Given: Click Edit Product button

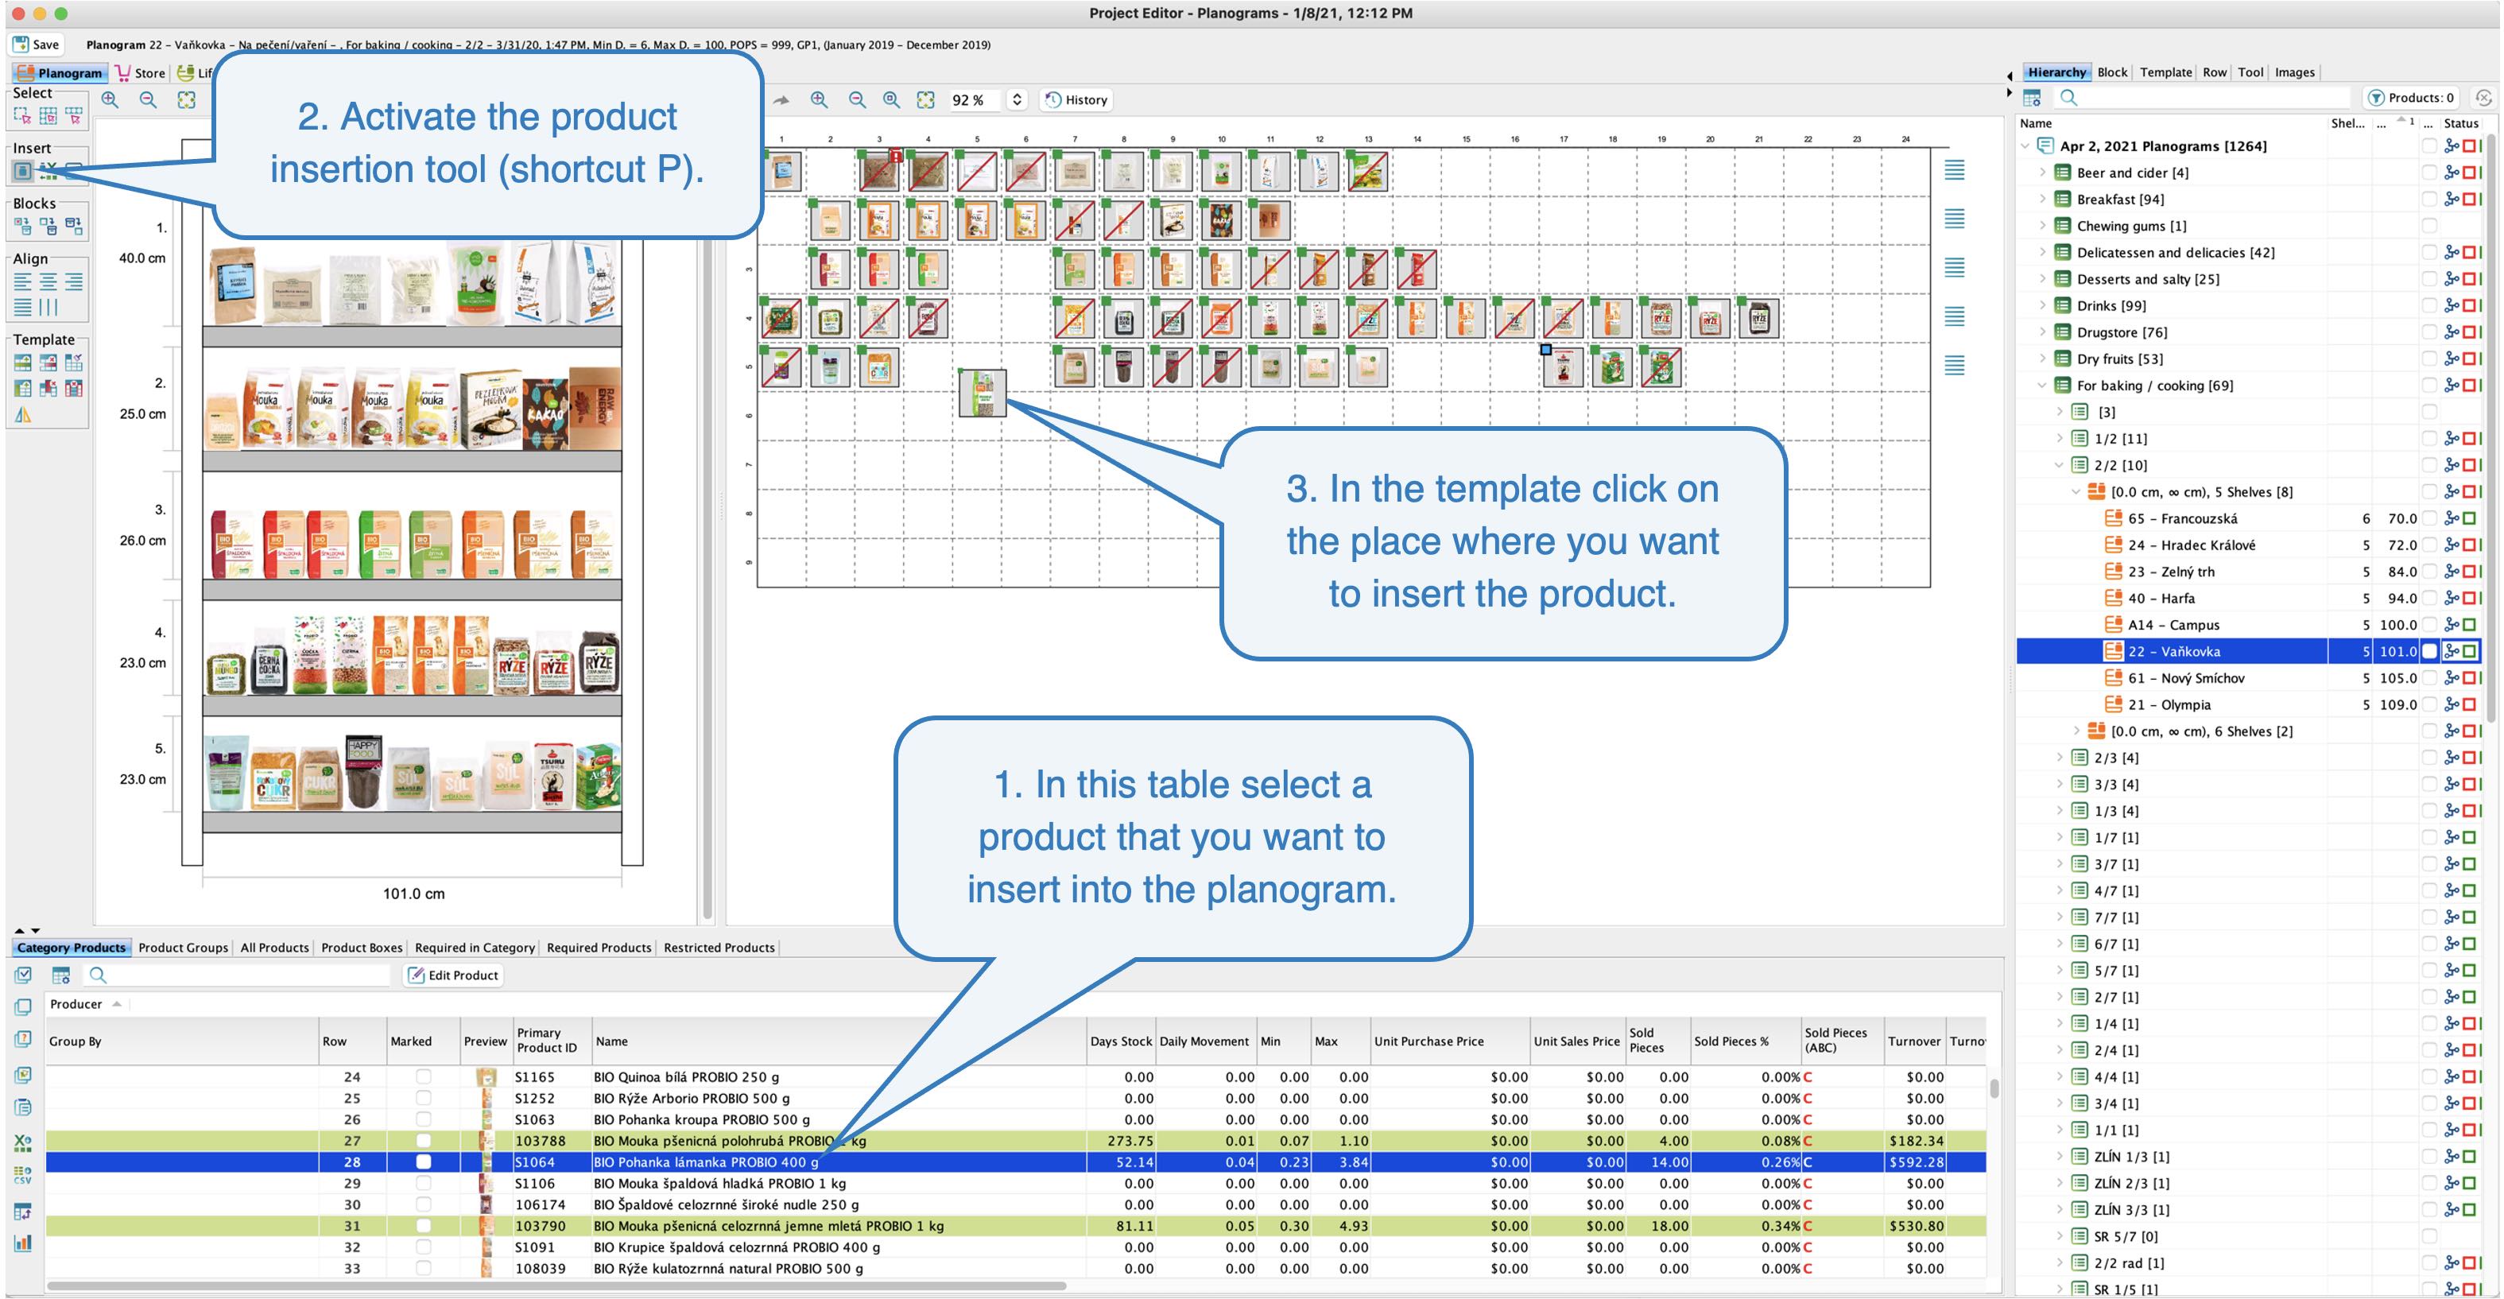Looking at the screenshot, I should (x=453, y=975).
